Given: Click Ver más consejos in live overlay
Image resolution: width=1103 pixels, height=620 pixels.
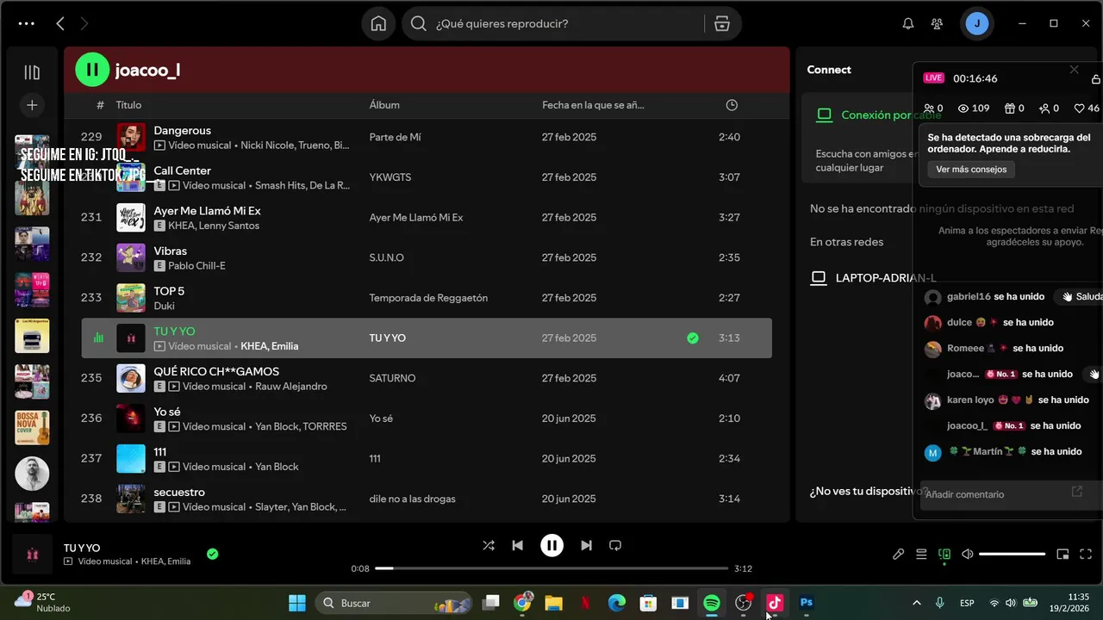Looking at the screenshot, I should tap(971, 170).
